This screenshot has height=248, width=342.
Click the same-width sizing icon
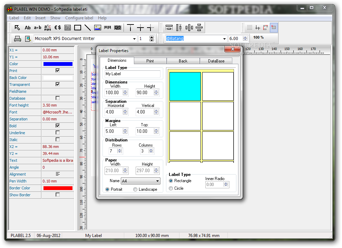click(169, 28)
